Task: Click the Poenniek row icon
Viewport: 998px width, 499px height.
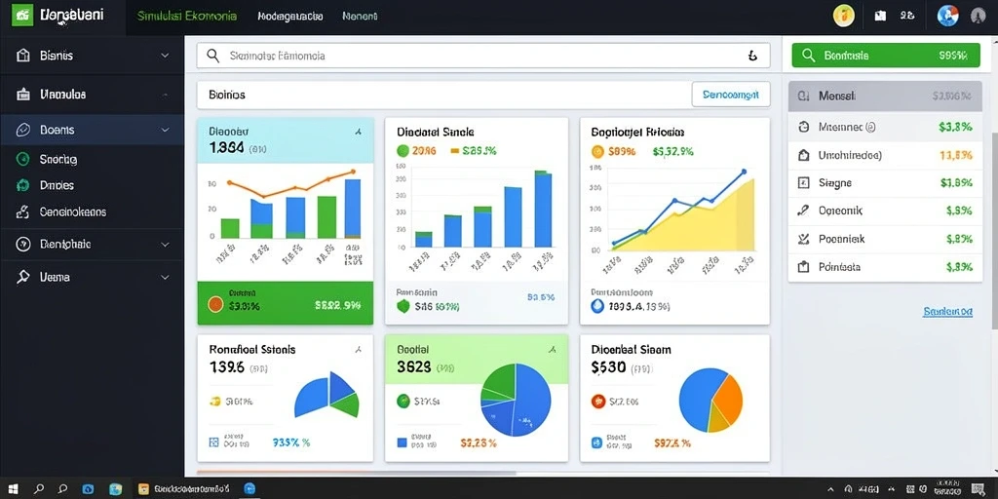Action: [x=803, y=239]
